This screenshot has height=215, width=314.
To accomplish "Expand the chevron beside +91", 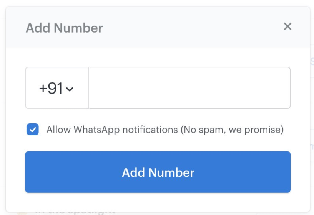I will point(70,89).
